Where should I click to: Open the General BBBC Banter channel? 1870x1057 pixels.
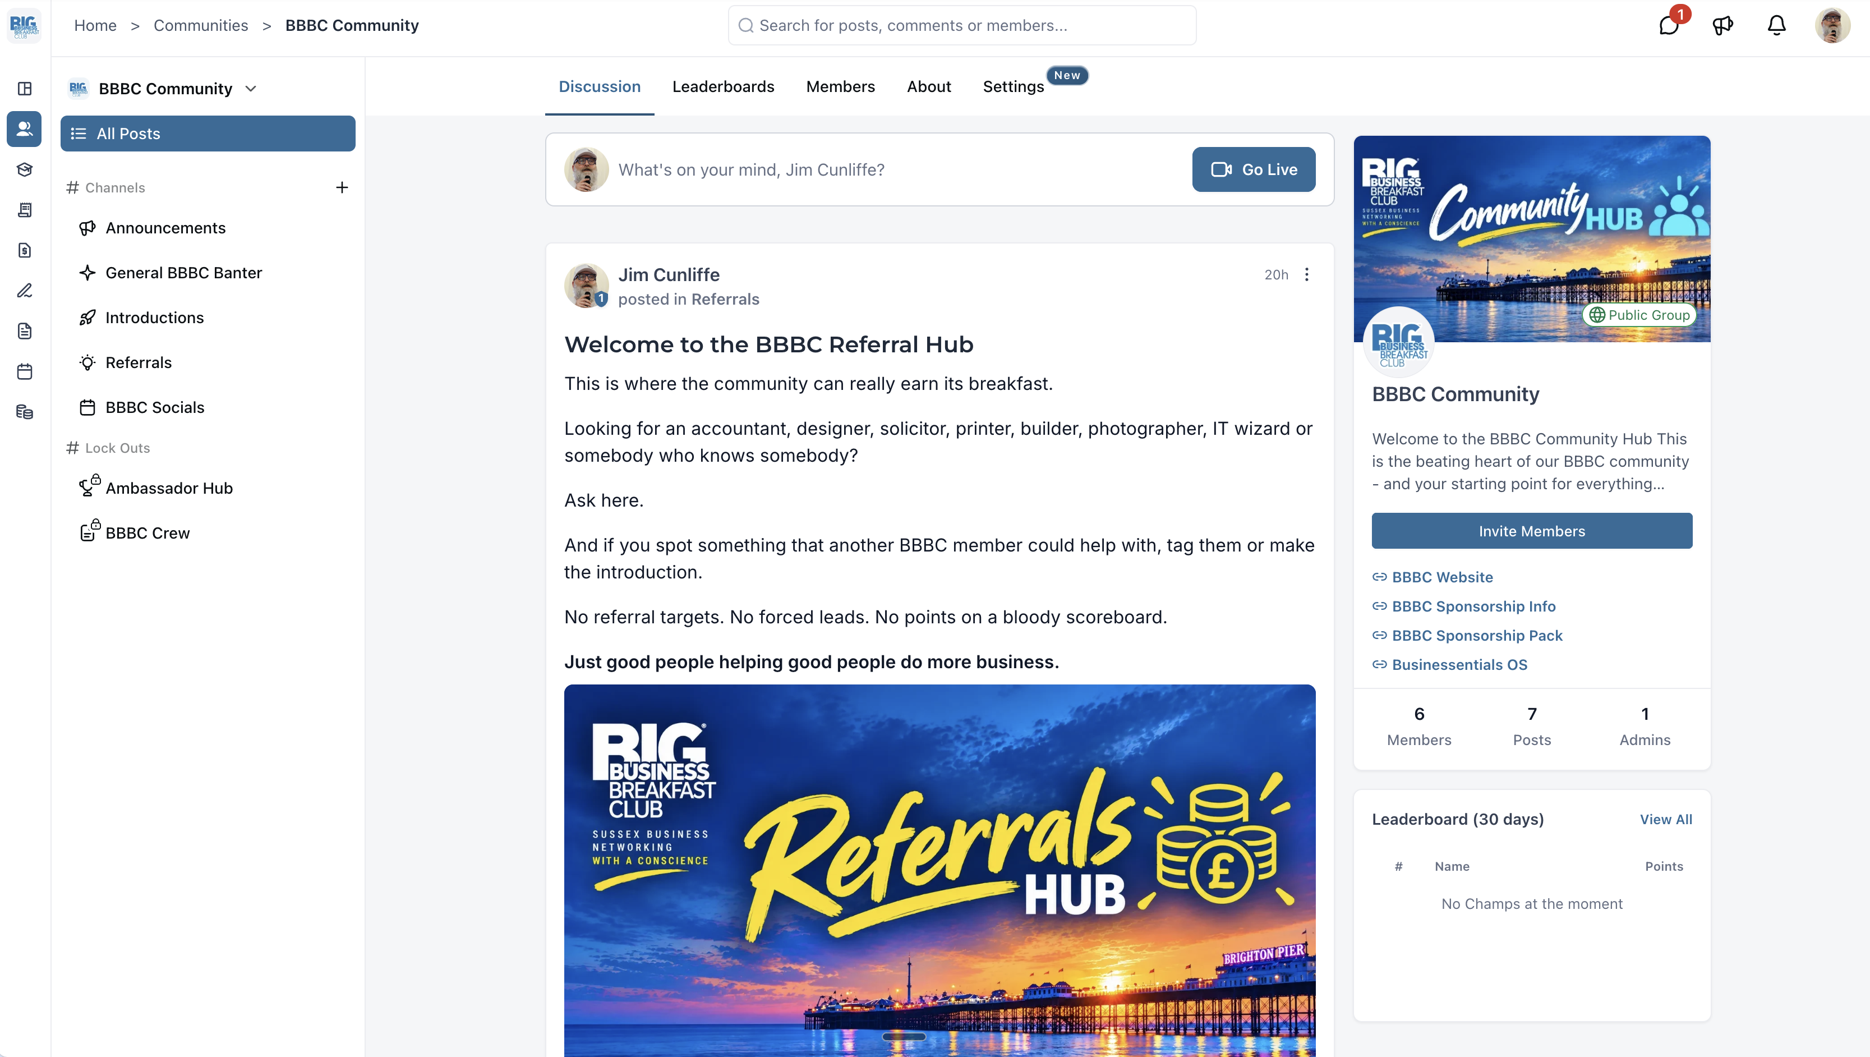pos(183,273)
